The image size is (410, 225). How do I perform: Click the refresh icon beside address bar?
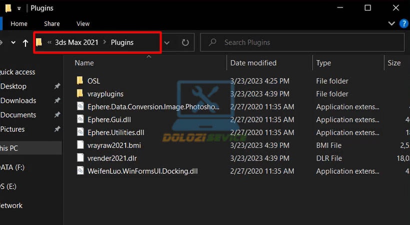pyautogui.click(x=185, y=42)
